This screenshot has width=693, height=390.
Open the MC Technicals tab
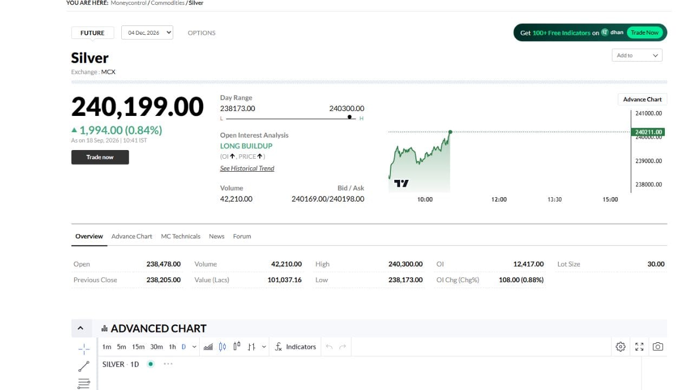[181, 236]
